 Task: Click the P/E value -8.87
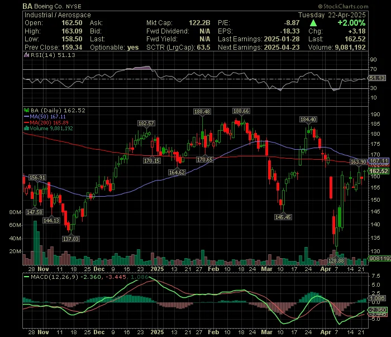292,23
